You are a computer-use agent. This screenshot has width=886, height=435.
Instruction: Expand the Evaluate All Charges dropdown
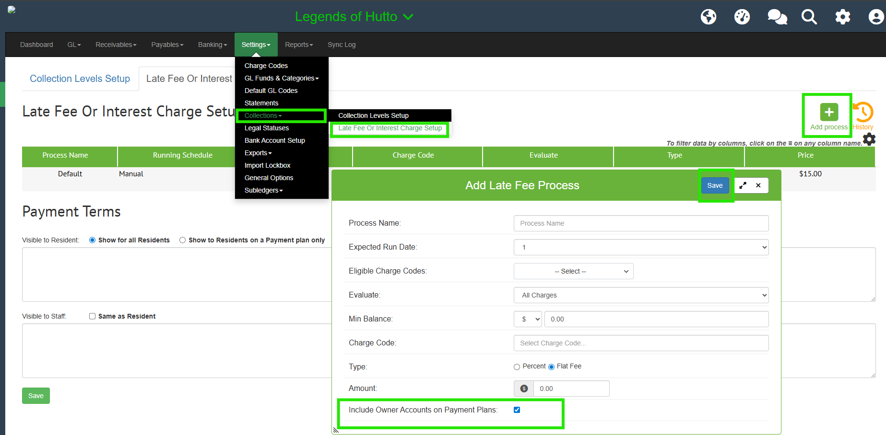click(x=641, y=295)
